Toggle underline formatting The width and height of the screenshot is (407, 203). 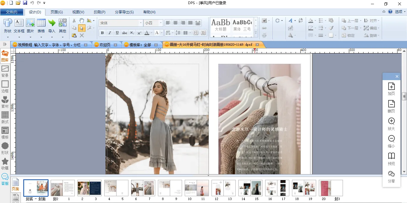(x=117, y=33)
